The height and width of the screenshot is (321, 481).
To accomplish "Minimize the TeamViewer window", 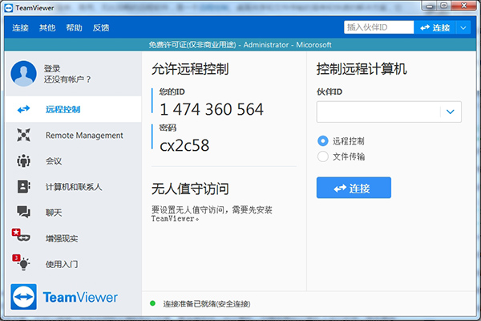I will [x=430, y=6].
